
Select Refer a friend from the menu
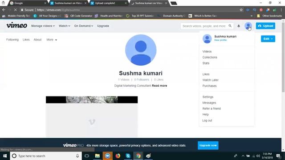[x=212, y=108]
